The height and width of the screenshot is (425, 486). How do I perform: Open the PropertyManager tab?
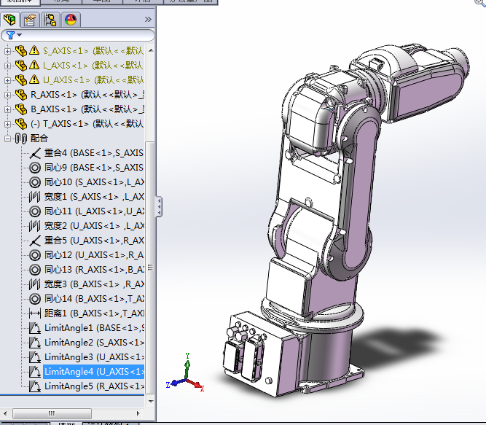[30, 20]
